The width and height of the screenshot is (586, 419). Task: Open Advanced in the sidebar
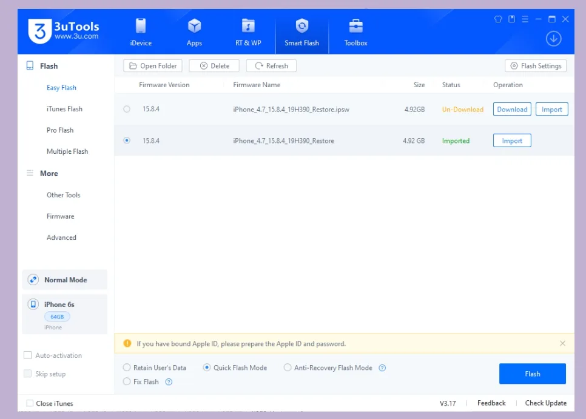pos(61,237)
